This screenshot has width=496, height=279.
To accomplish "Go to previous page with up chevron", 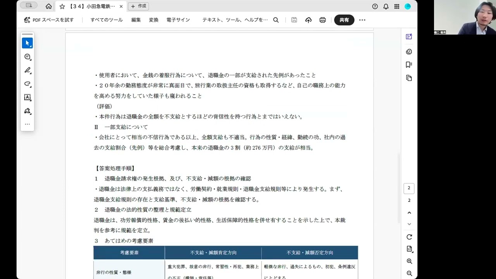I will (409, 213).
